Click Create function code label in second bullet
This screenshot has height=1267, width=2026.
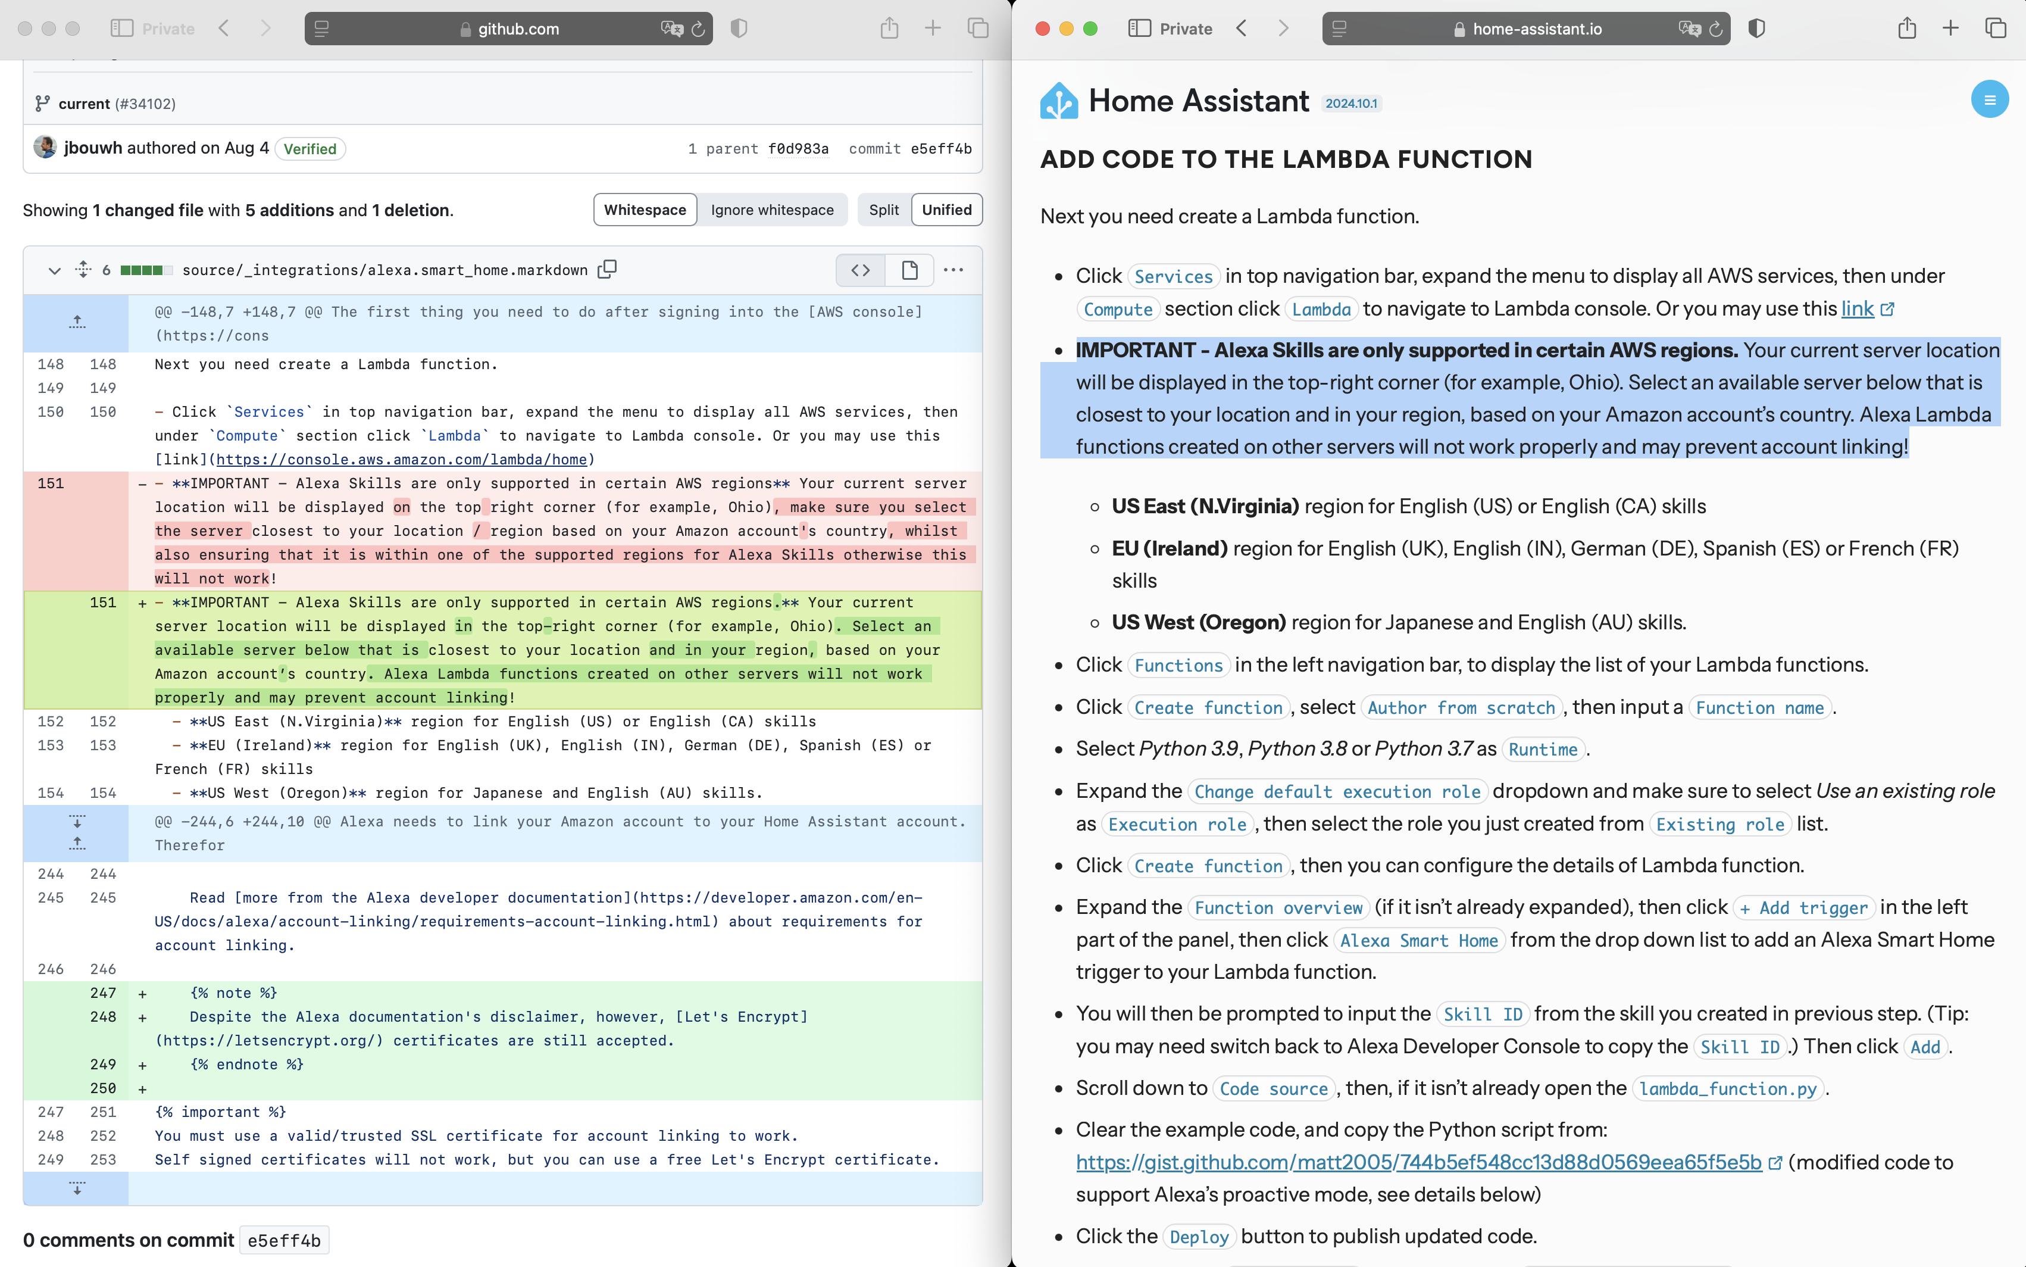(x=1208, y=707)
